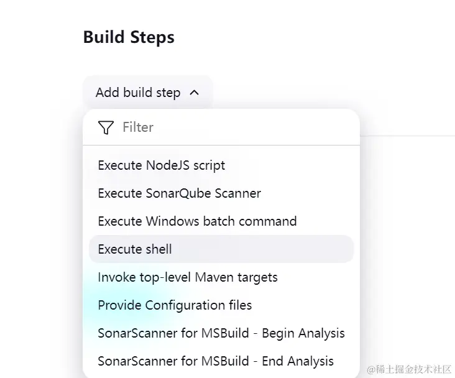Select Execute NodeJS script
This screenshot has height=378, width=455.
[162, 165]
